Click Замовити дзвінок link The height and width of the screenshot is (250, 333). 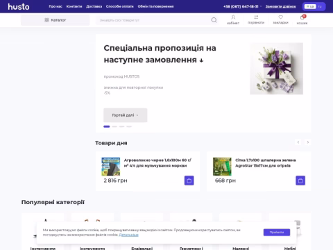pyautogui.click(x=281, y=6)
